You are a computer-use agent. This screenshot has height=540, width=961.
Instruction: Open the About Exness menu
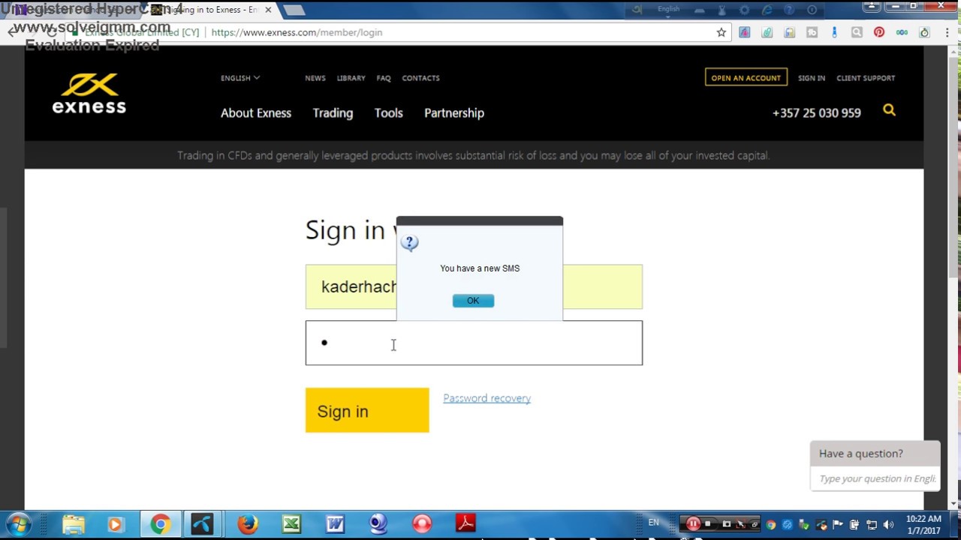click(x=256, y=113)
